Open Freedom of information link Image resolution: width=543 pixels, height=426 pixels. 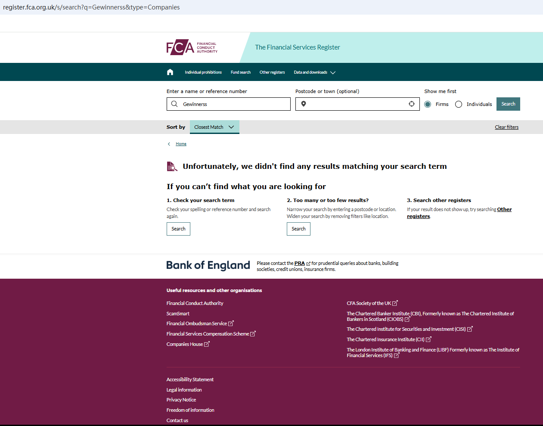click(x=190, y=410)
